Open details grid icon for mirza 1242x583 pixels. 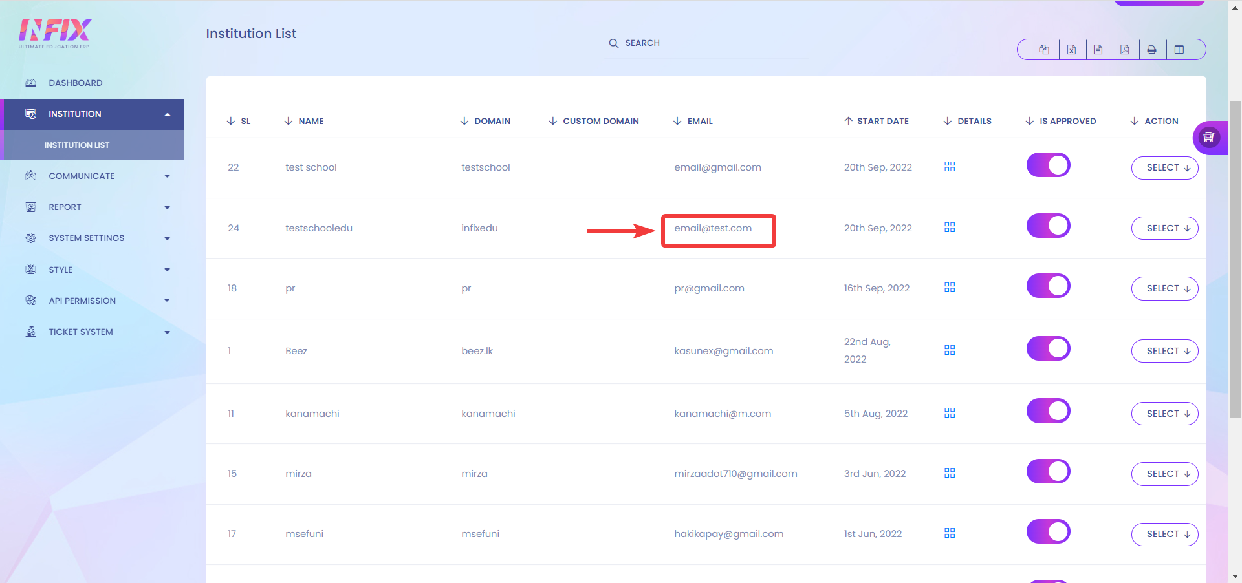point(950,473)
